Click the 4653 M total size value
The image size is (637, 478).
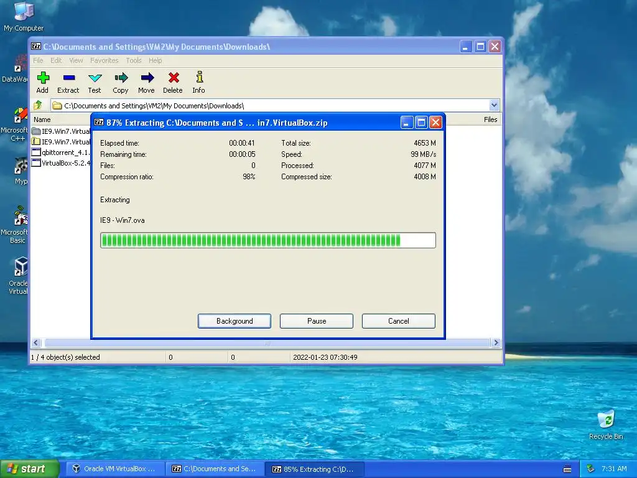click(x=425, y=143)
